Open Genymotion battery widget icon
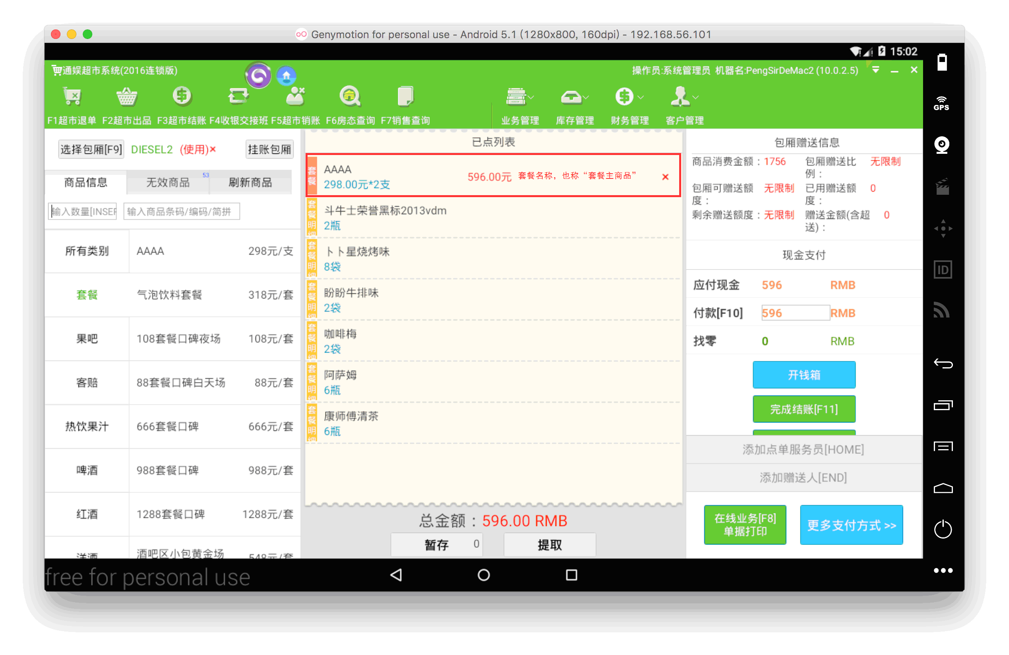Screen dimensions: 1009x655 point(942,63)
